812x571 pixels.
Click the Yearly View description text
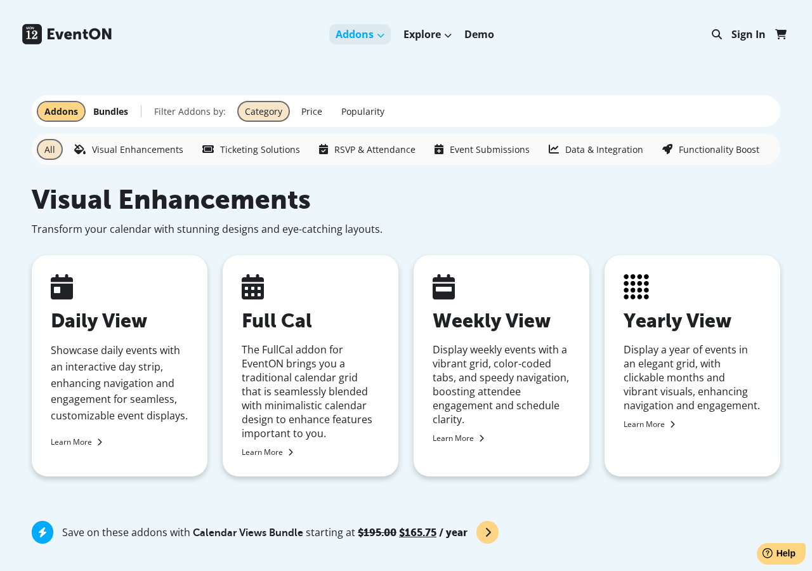pos(692,377)
